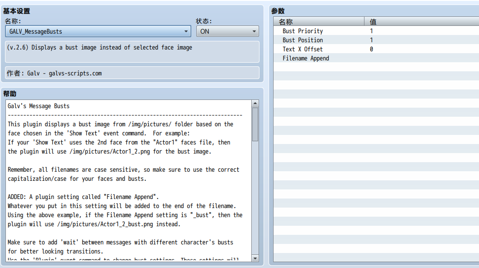Click the help line starting with ADDED:
479x268 pixels.
83,197
